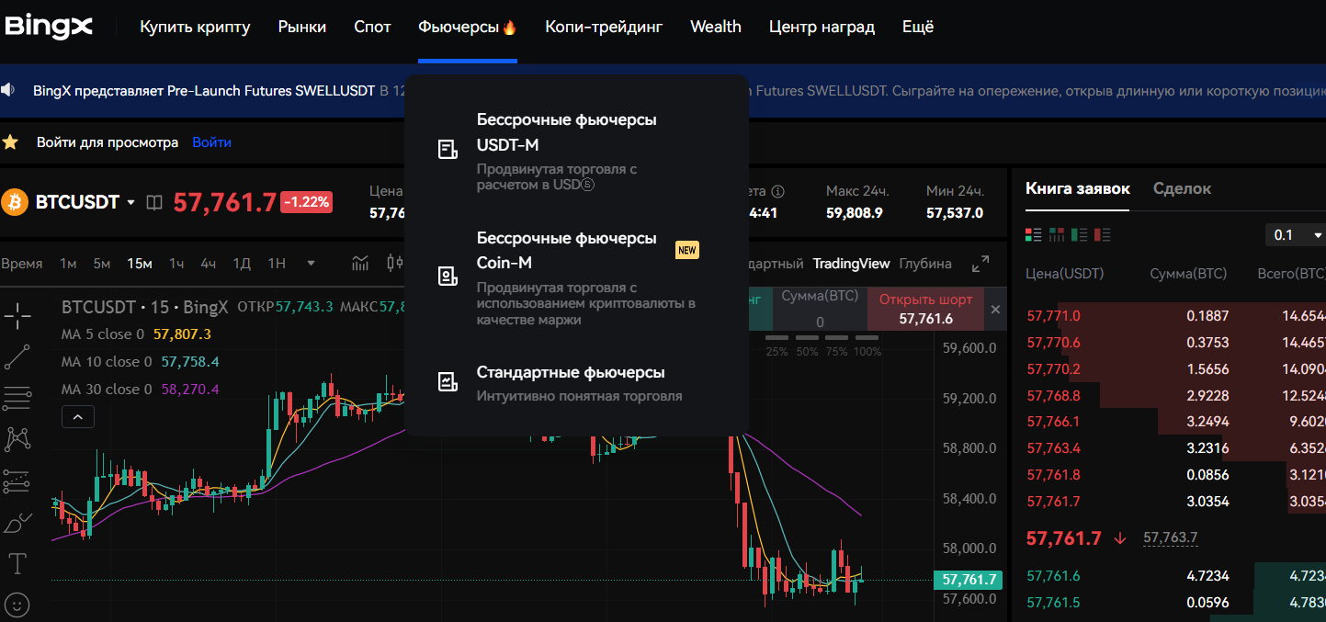Image resolution: width=1326 pixels, height=622 pixels.
Task: Click the Войти login link
Action: [211, 142]
